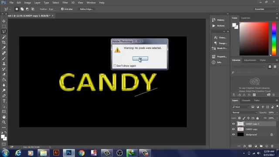Click OK in the warning dialog
This screenshot has height=157, width=279.
coord(140,58)
